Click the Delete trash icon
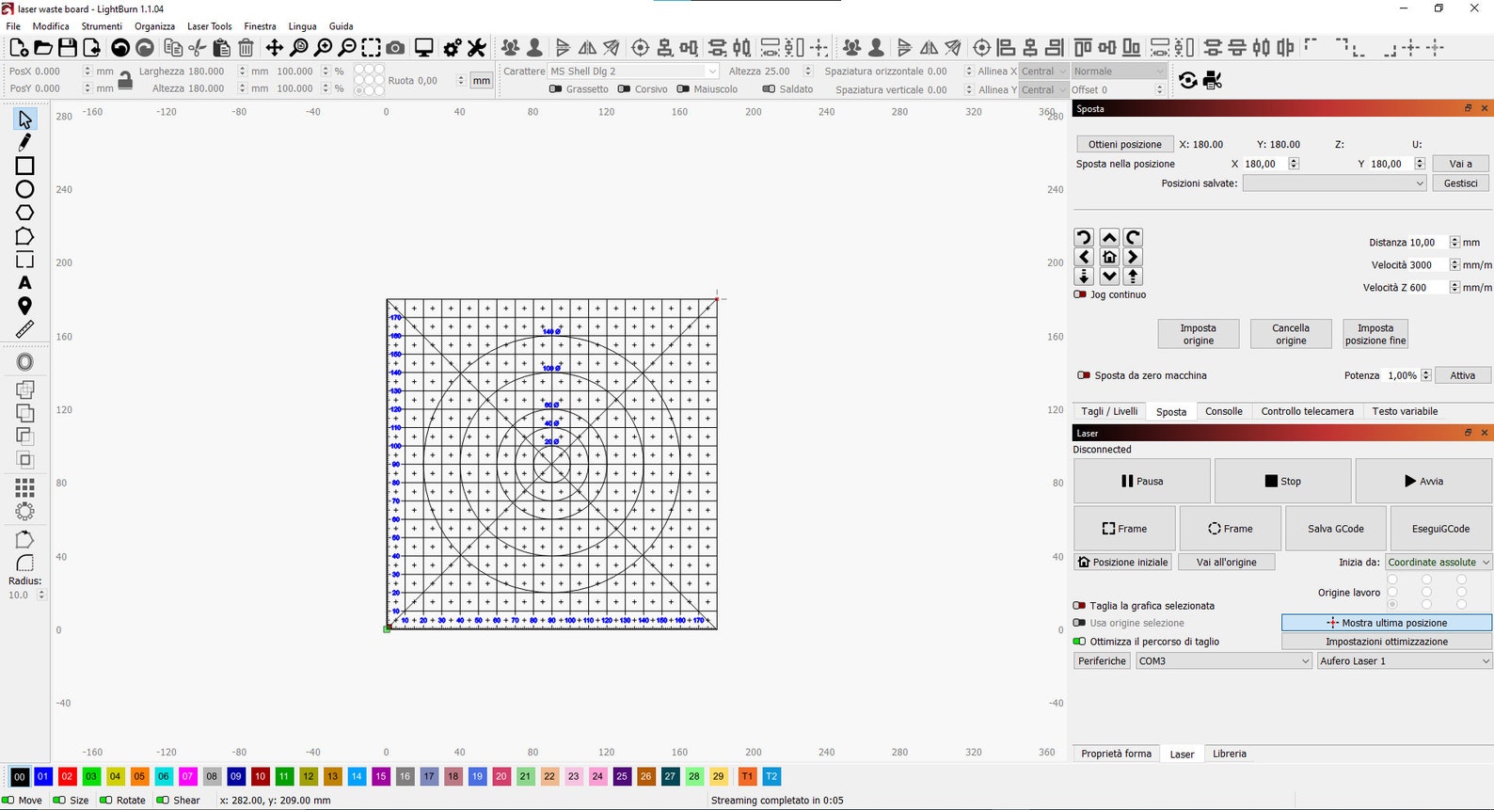The image size is (1494, 810). click(246, 48)
